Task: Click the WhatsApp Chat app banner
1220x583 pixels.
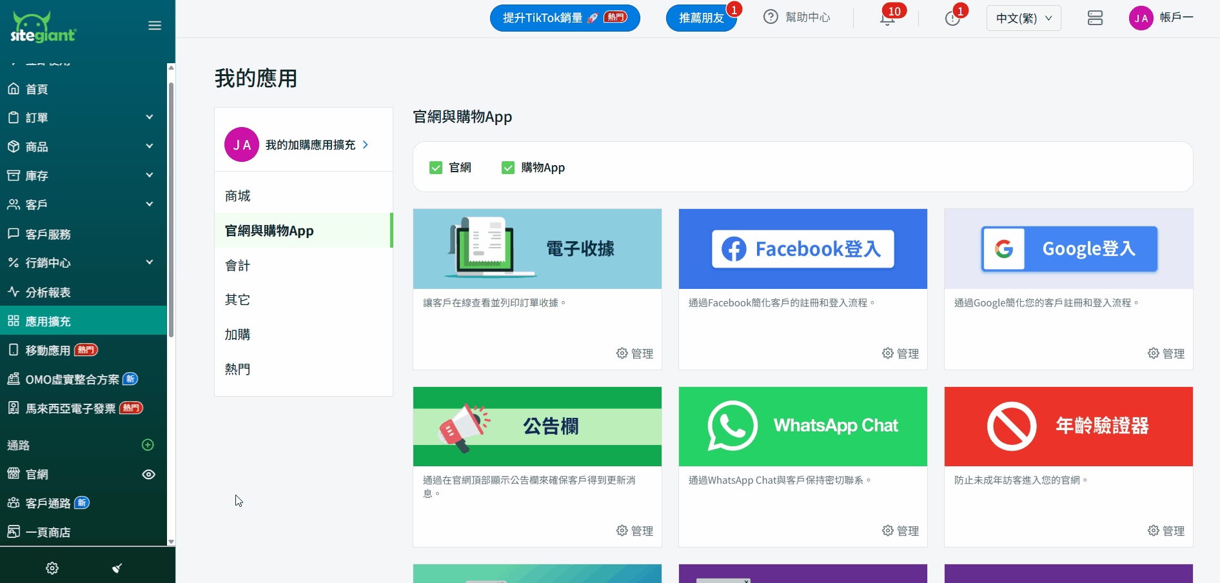Action: 803,426
